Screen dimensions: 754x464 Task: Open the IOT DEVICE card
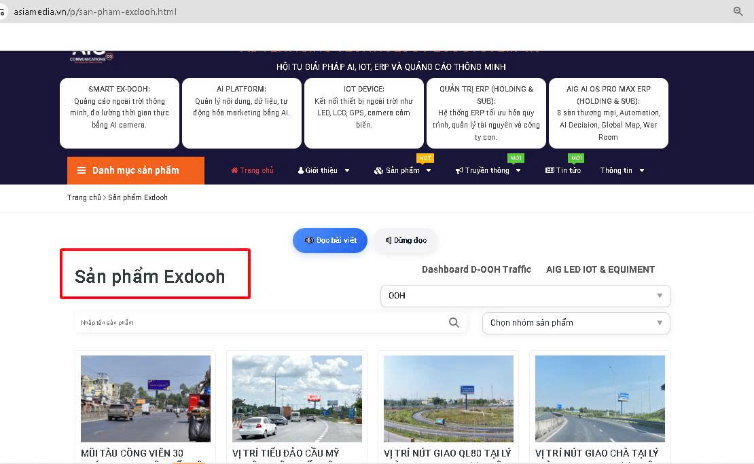(363, 113)
